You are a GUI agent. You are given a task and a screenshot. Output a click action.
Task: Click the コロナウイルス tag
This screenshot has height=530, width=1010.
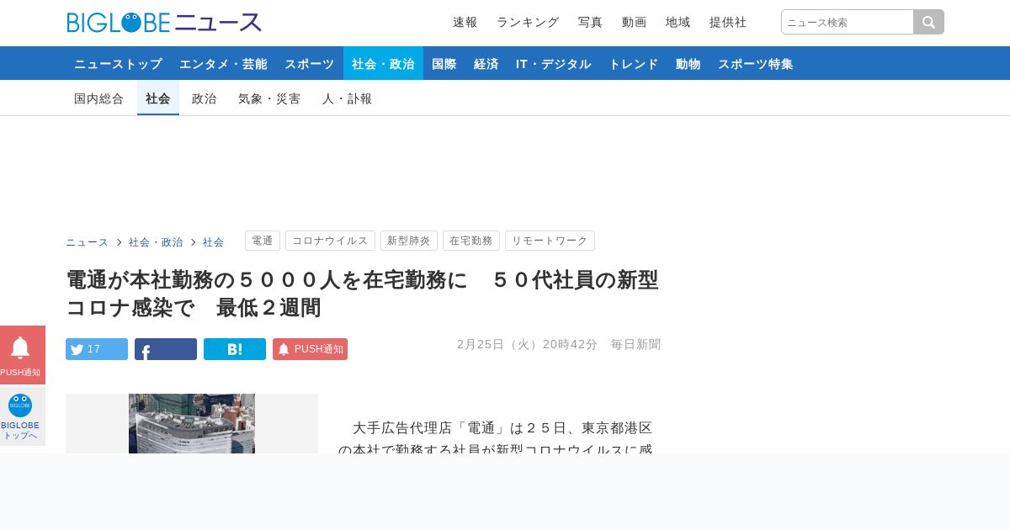(x=330, y=241)
